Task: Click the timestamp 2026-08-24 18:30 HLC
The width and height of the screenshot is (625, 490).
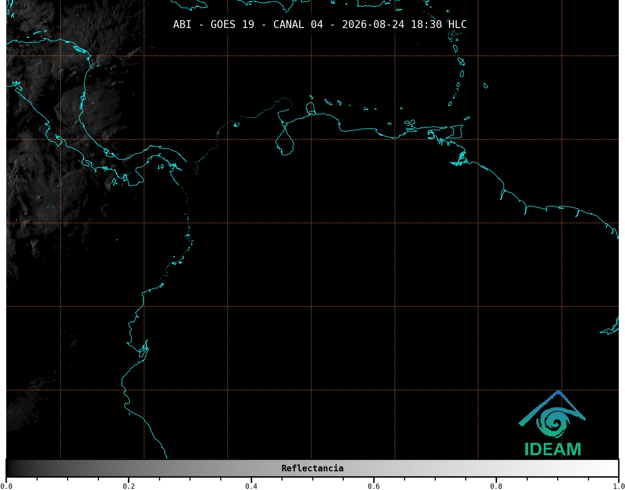Action: 404,24
